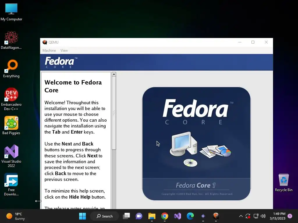Open the weather widget showing 18°C Sunny
This screenshot has height=223, width=298.
point(16,216)
